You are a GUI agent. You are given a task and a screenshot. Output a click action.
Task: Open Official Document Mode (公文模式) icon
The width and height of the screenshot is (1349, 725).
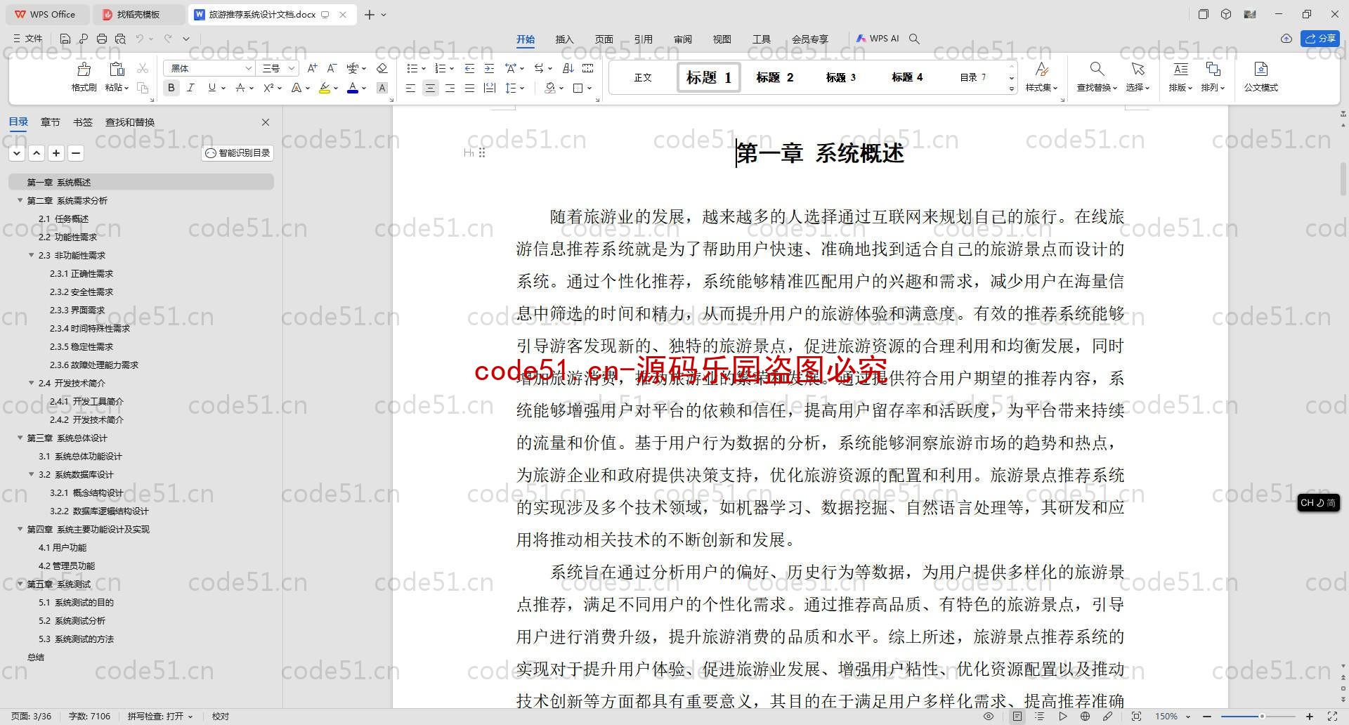point(1260,69)
